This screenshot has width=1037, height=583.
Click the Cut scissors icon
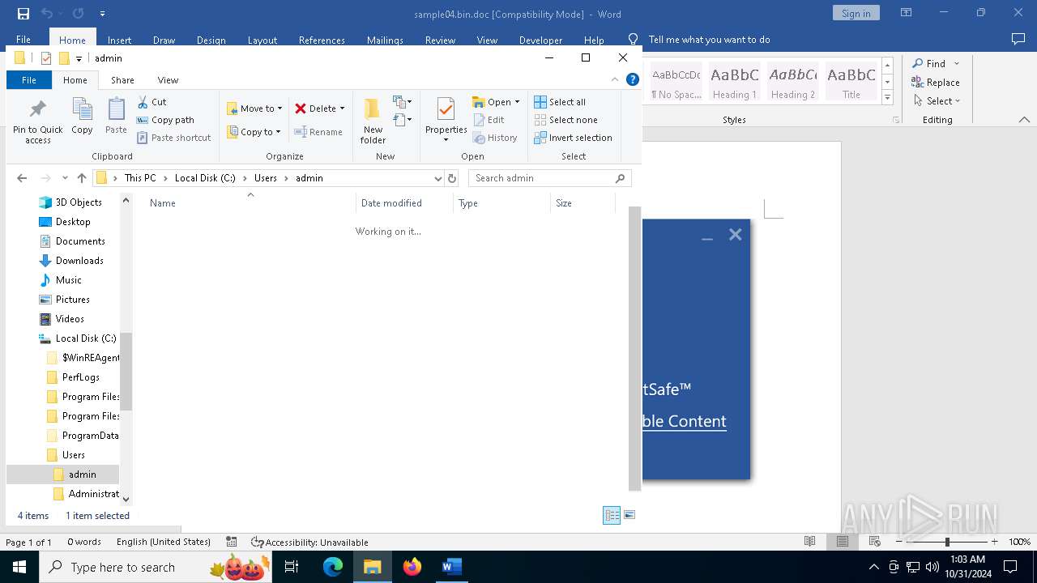(x=143, y=102)
